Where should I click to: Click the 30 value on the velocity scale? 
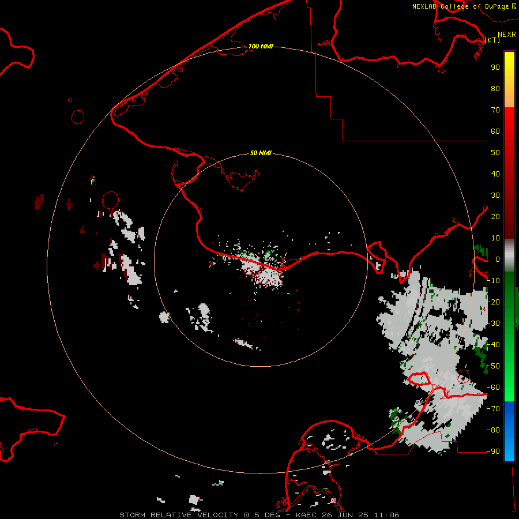pyautogui.click(x=495, y=195)
